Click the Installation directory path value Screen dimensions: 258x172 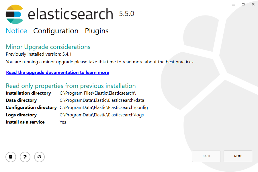(x=98, y=93)
